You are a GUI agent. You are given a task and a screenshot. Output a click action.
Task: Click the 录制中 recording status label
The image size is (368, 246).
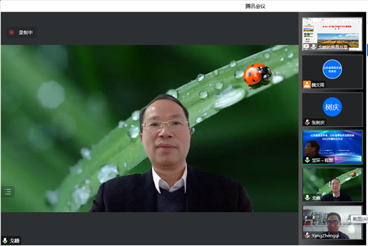[x=26, y=33]
